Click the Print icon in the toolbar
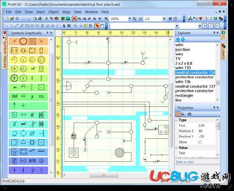Viewport: 234px width, 191px height. coord(40,19)
